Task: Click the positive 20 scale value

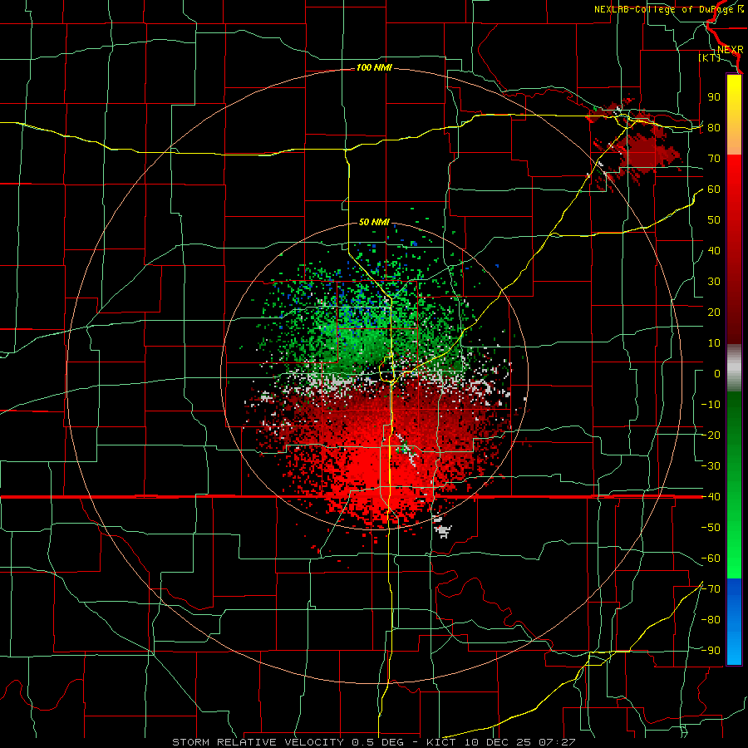Action: tap(714, 312)
